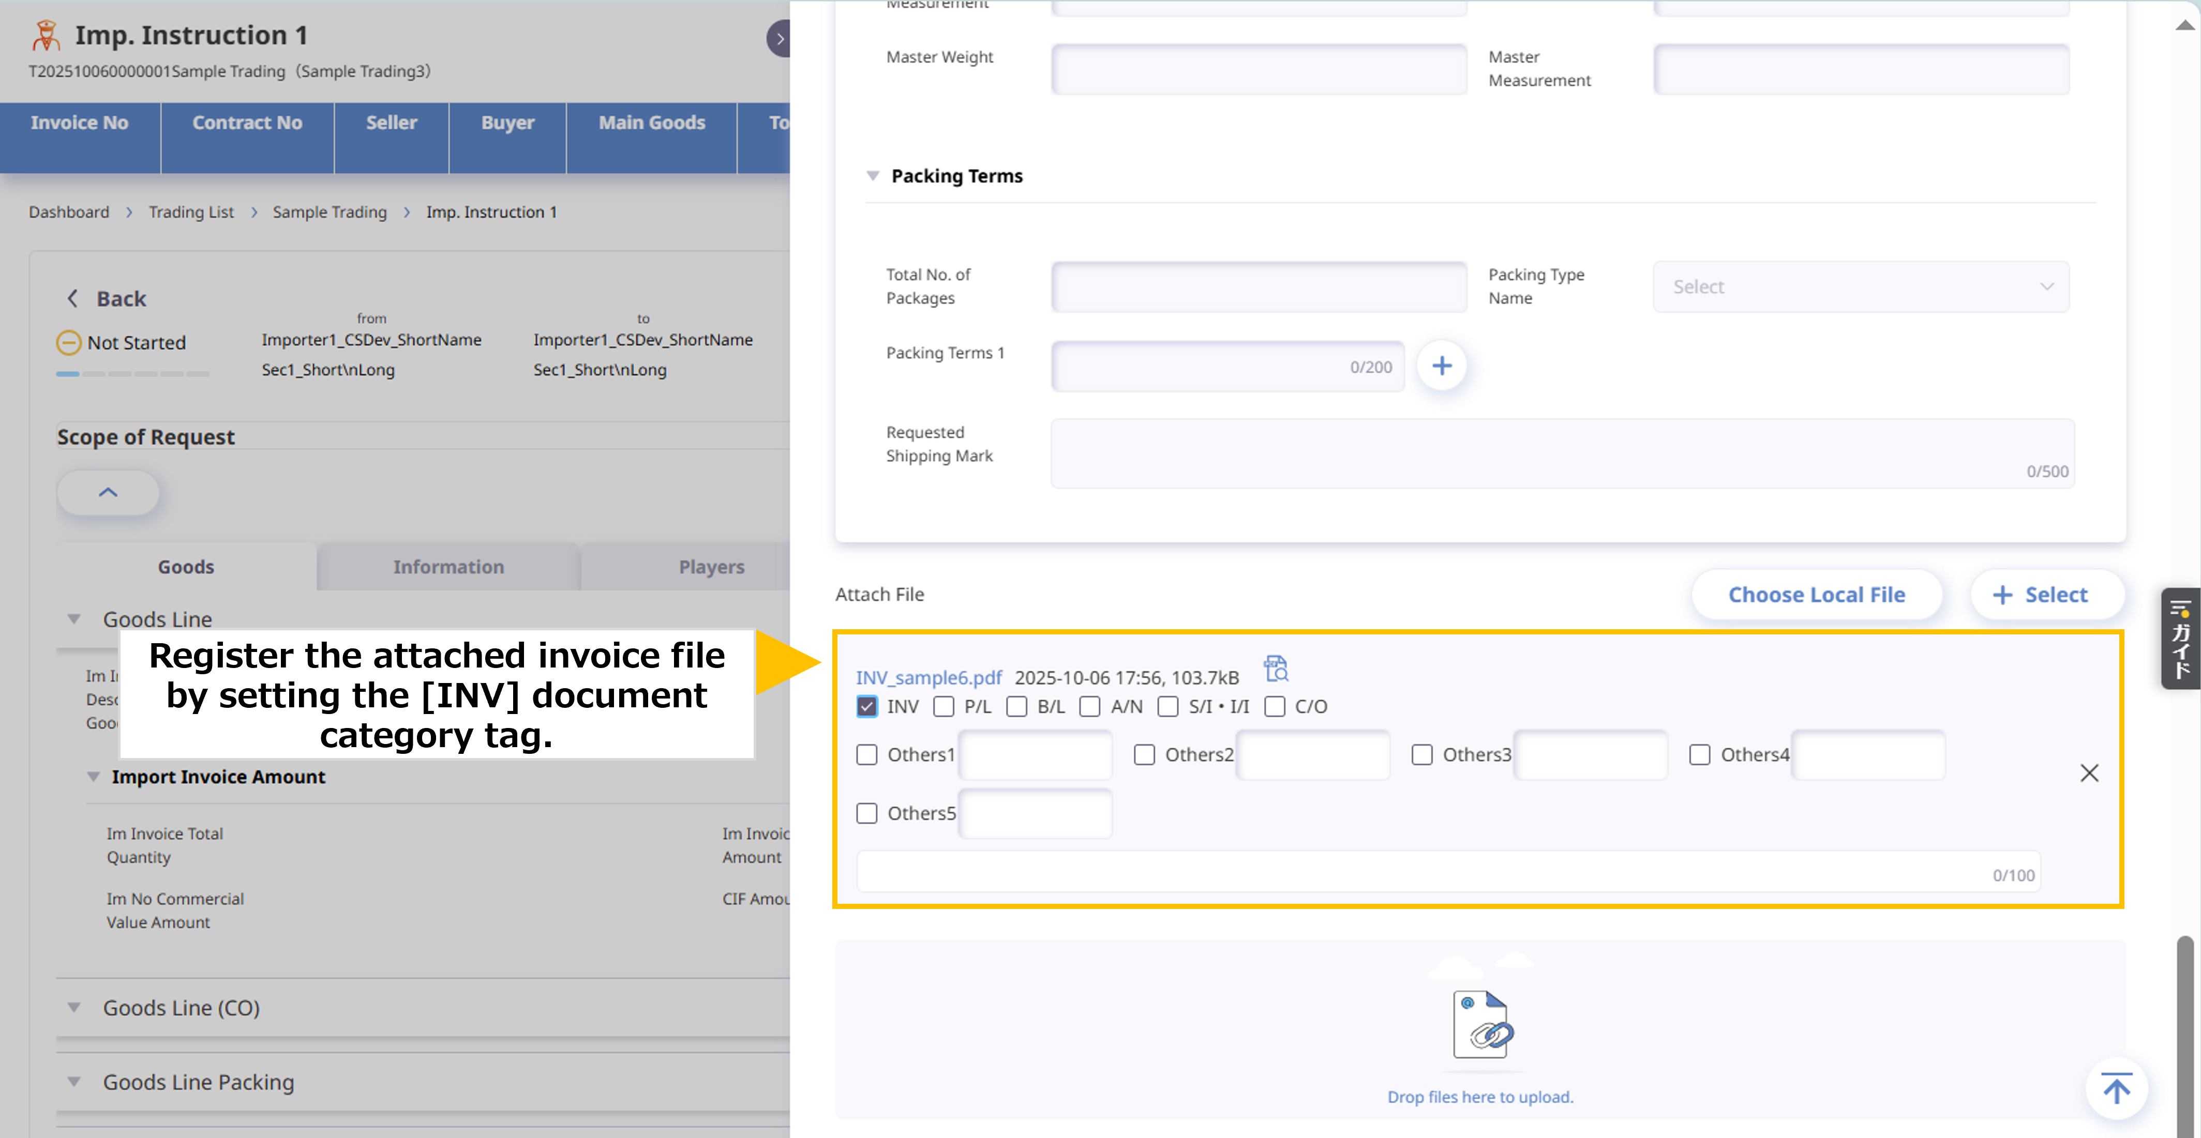The image size is (2201, 1138).
Task: Click the file attachment upload icon
Action: 1483,1024
